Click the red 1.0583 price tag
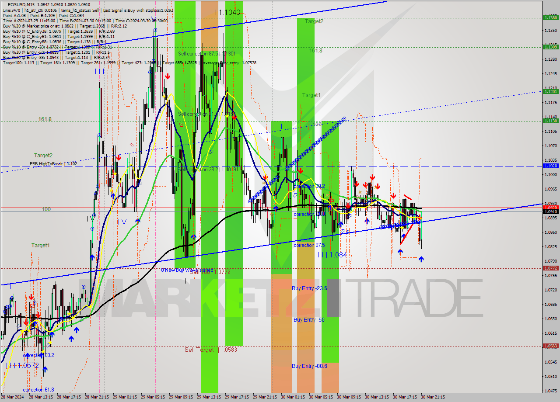Screen dimensions: 560x402 [550, 346]
